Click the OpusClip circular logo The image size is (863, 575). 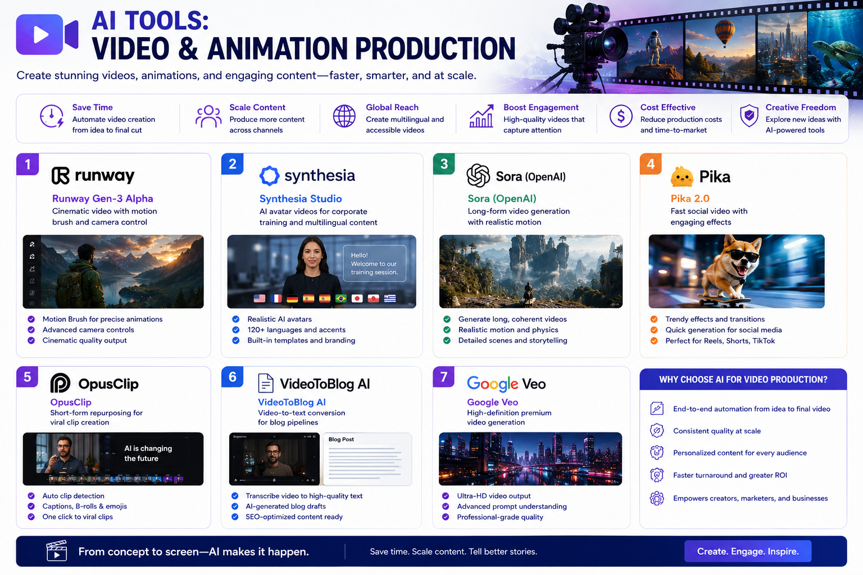pyautogui.click(x=60, y=383)
